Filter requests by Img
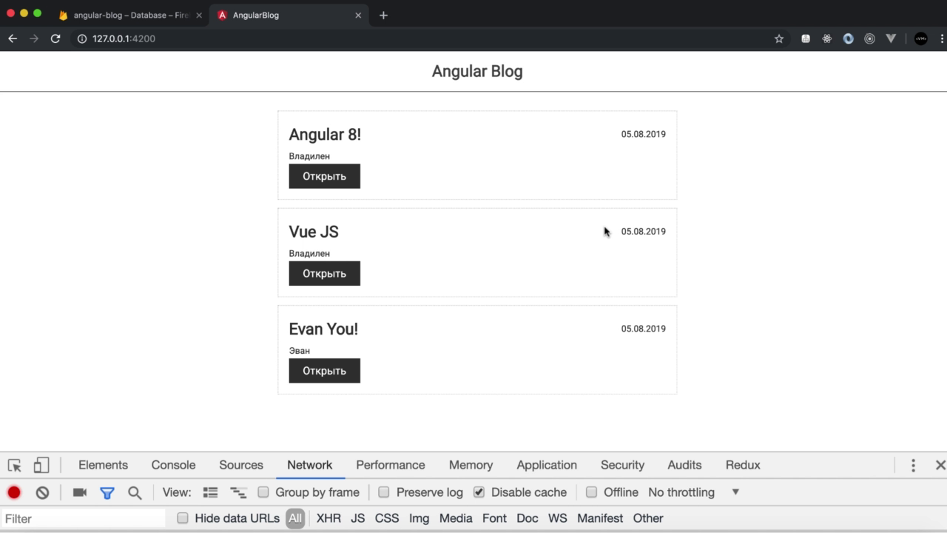This screenshot has width=947, height=533. (x=419, y=518)
